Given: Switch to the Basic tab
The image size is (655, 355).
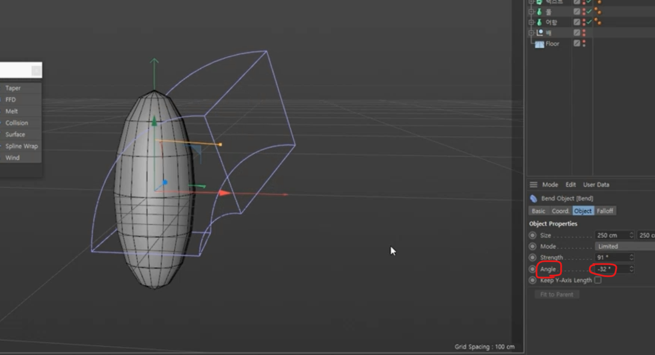Looking at the screenshot, I should 538,211.
